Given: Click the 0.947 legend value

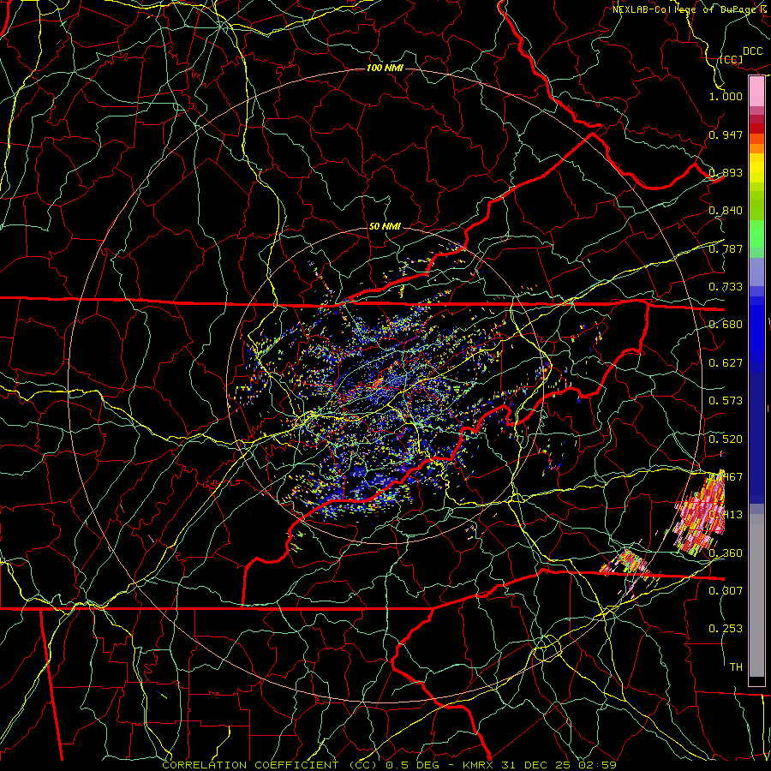Looking at the screenshot, I should (726, 134).
